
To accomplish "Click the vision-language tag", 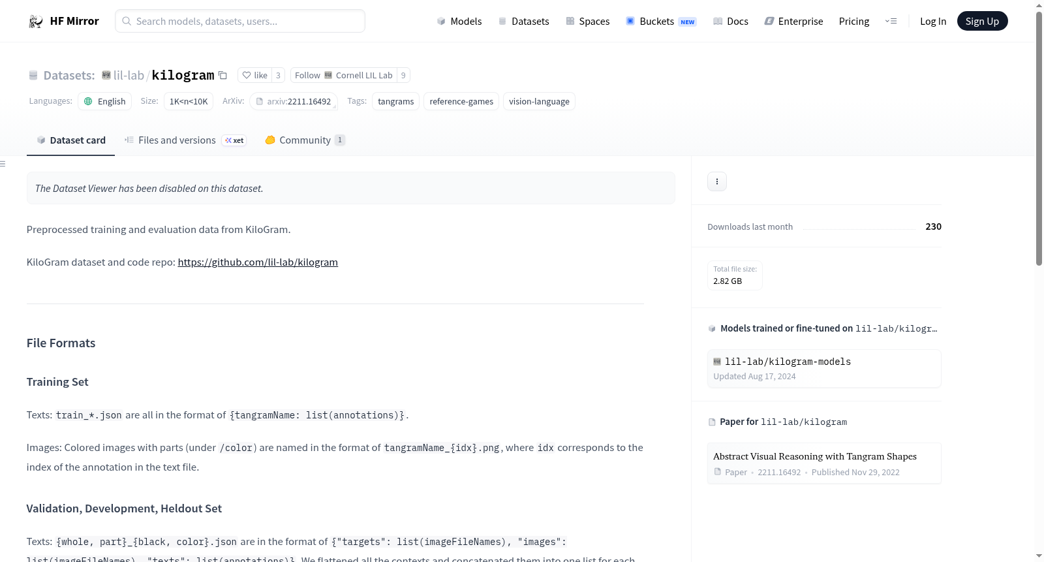I will click(539, 101).
